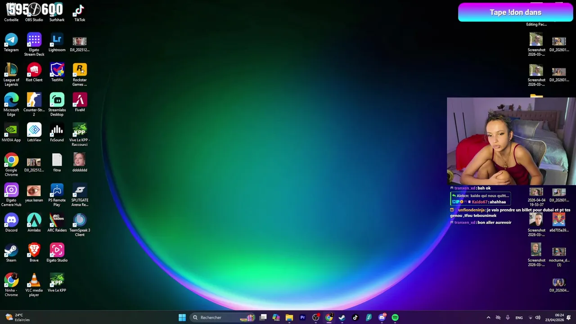Open File Explorer from the taskbar
Screen dimensions: 576x324
tap(289, 318)
